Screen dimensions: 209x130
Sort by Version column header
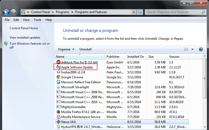(178, 57)
